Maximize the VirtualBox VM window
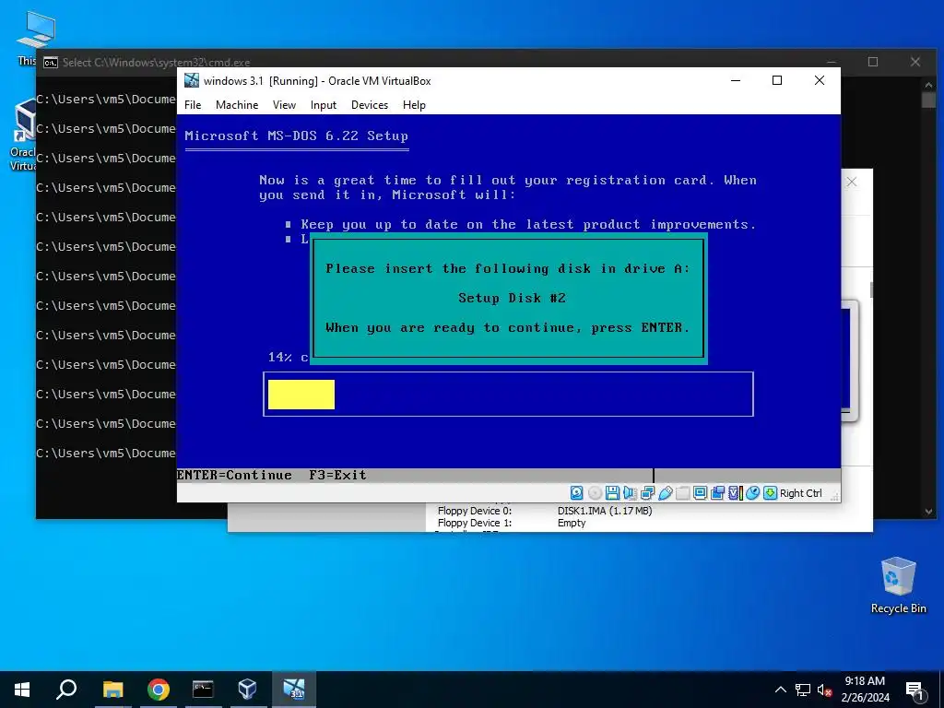Image resolution: width=944 pixels, height=708 pixels. 777,81
